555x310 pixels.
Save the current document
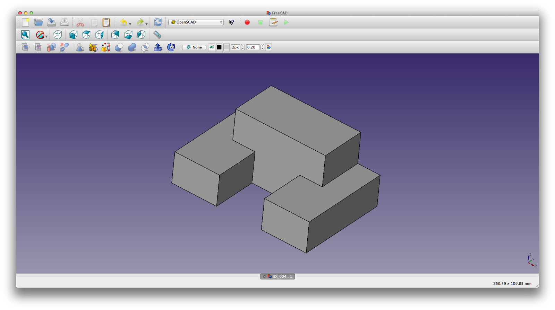tap(51, 23)
